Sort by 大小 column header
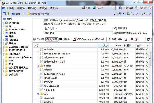The image size is (154, 103). coord(103,45)
